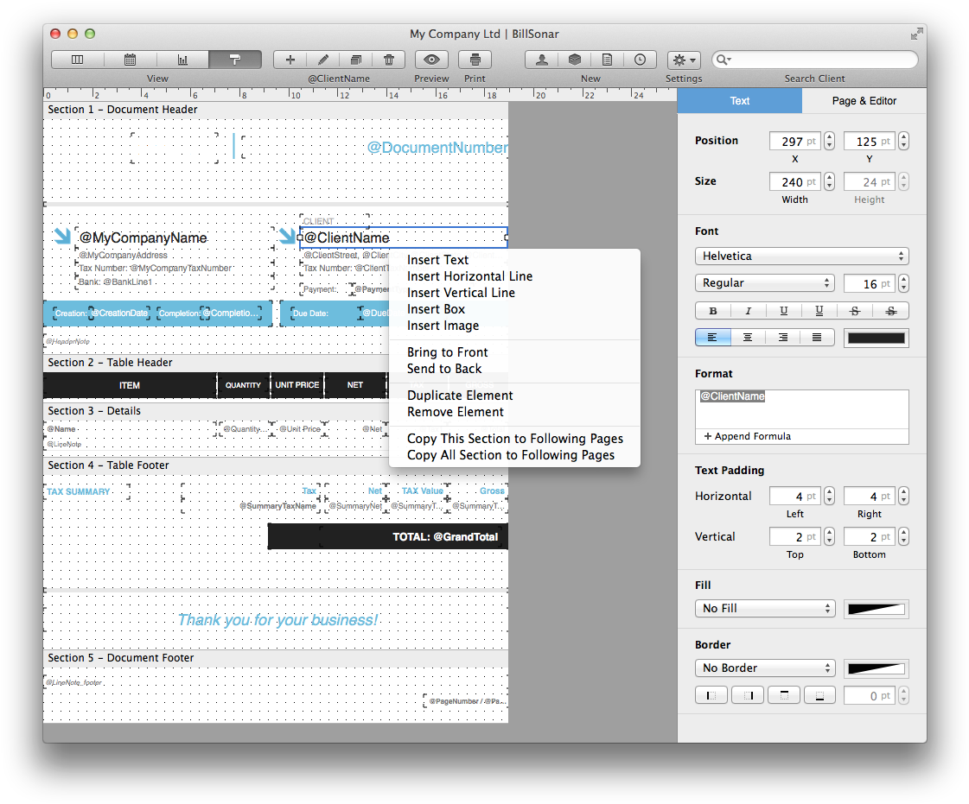
Task: Create a new client via the person icon
Action: pos(540,59)
